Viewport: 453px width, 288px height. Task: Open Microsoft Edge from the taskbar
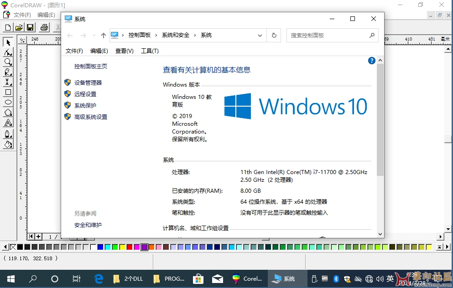click(x=99, y=279)
